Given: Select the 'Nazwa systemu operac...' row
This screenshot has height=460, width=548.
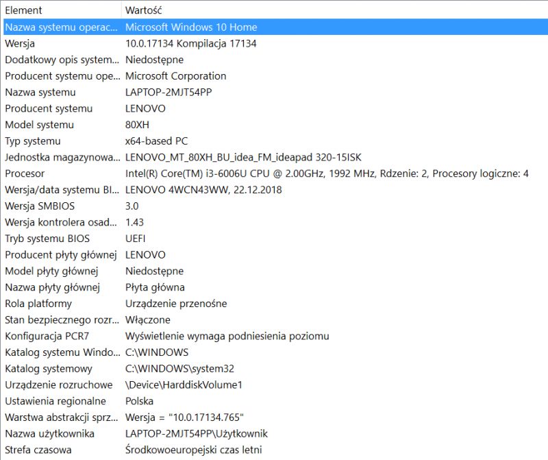Looking at the screenshot, I should [275, 27].
